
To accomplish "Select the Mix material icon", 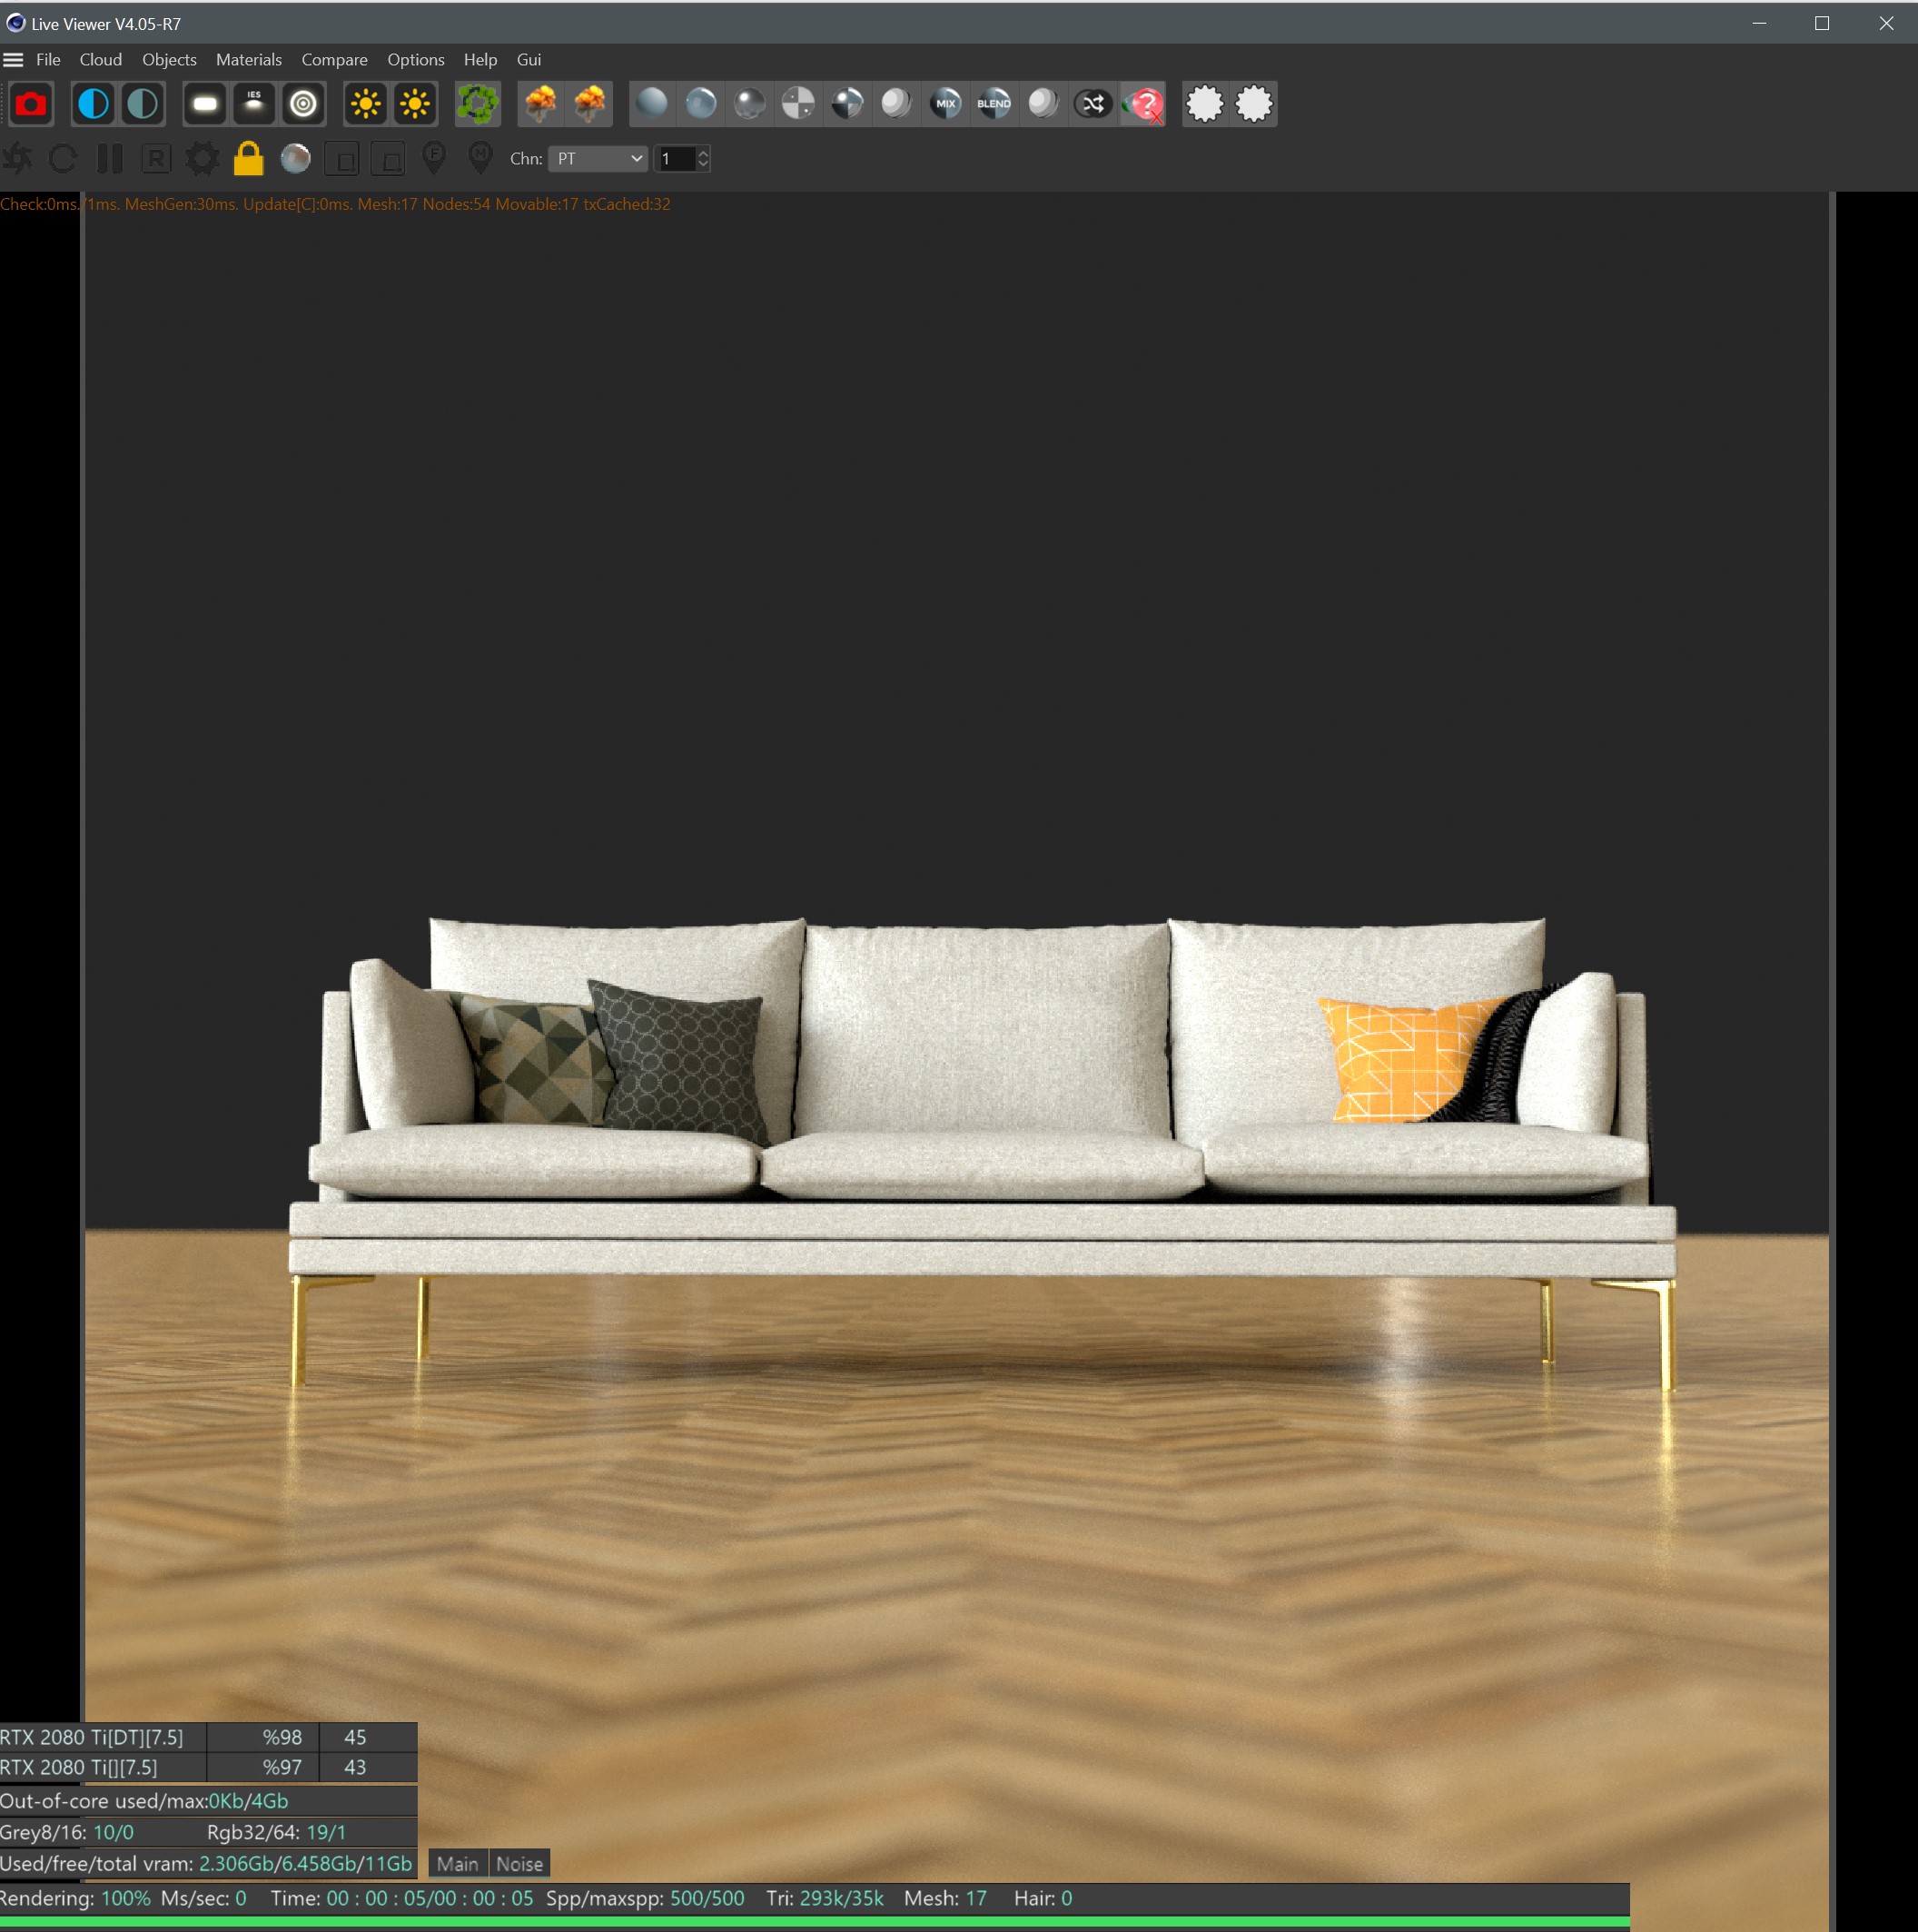I will [945, 104].
